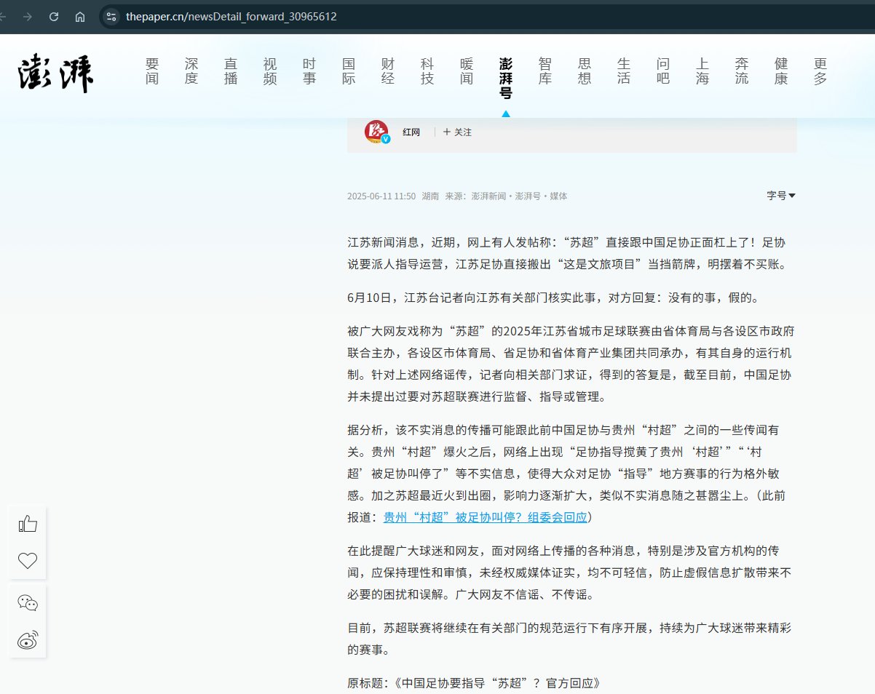Expand the 字号 font size dropdown
Image resolution: width=875 pixels, height=694 pixels.
pyautogui.click(x=781, y=196)
